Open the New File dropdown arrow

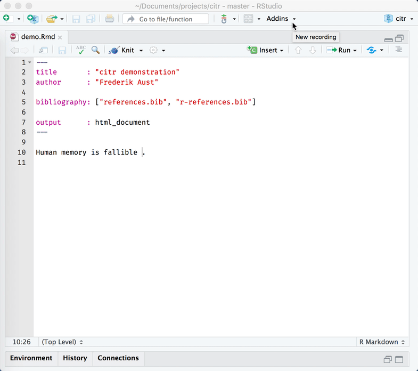19,19
